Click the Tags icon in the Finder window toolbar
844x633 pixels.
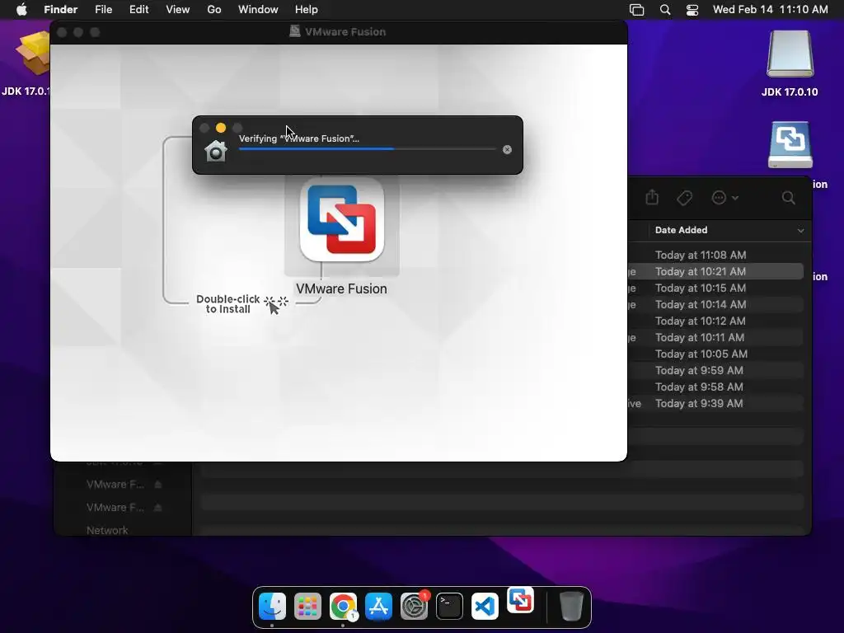pyautogui.click(x=685, y=198)
